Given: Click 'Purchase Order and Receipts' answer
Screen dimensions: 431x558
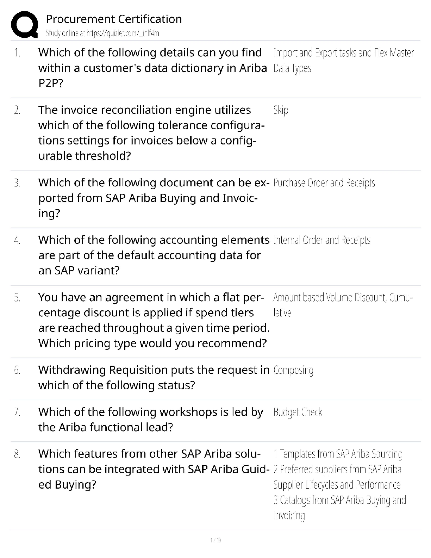Looking at the screenshot, I should click(x=324, y=183).
